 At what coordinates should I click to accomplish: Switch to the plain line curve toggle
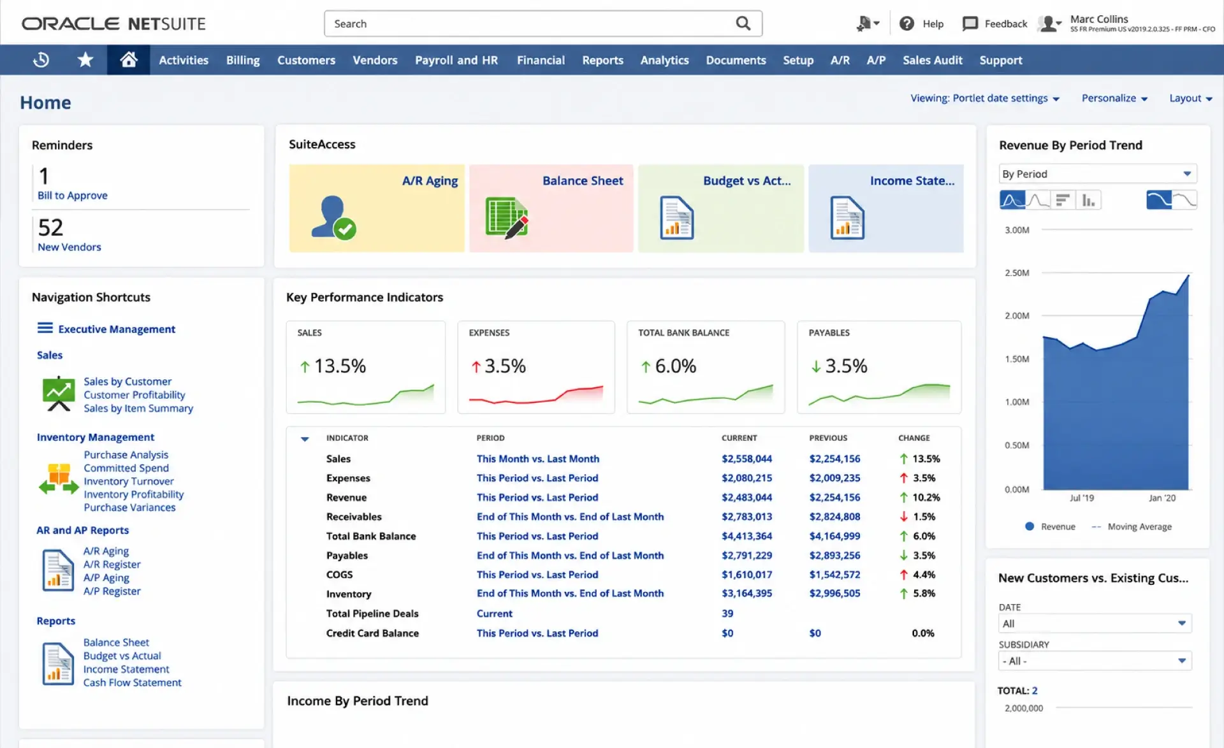(x=1184, y=200)
